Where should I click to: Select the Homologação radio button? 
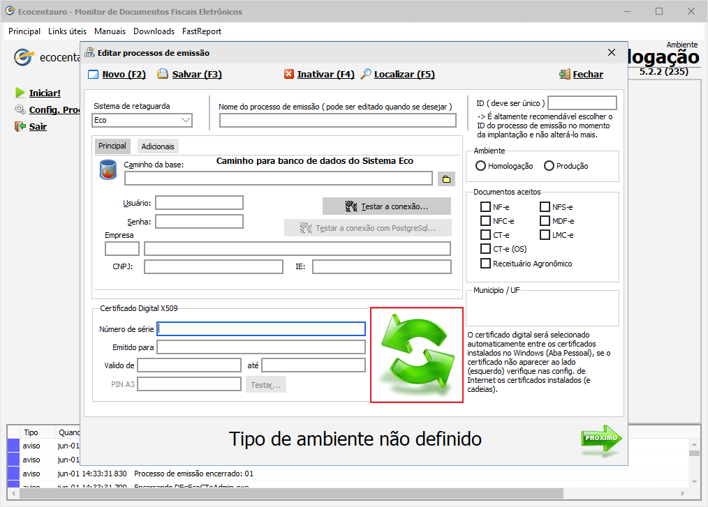tap(480, 166)
